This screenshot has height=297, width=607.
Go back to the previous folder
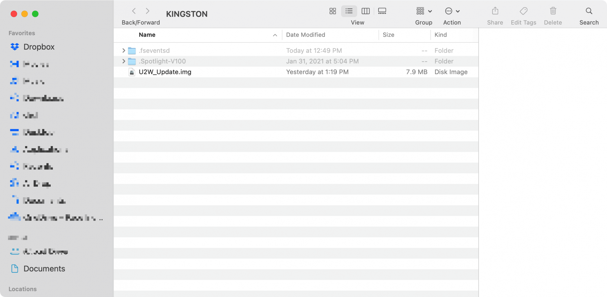coord(134,11)
